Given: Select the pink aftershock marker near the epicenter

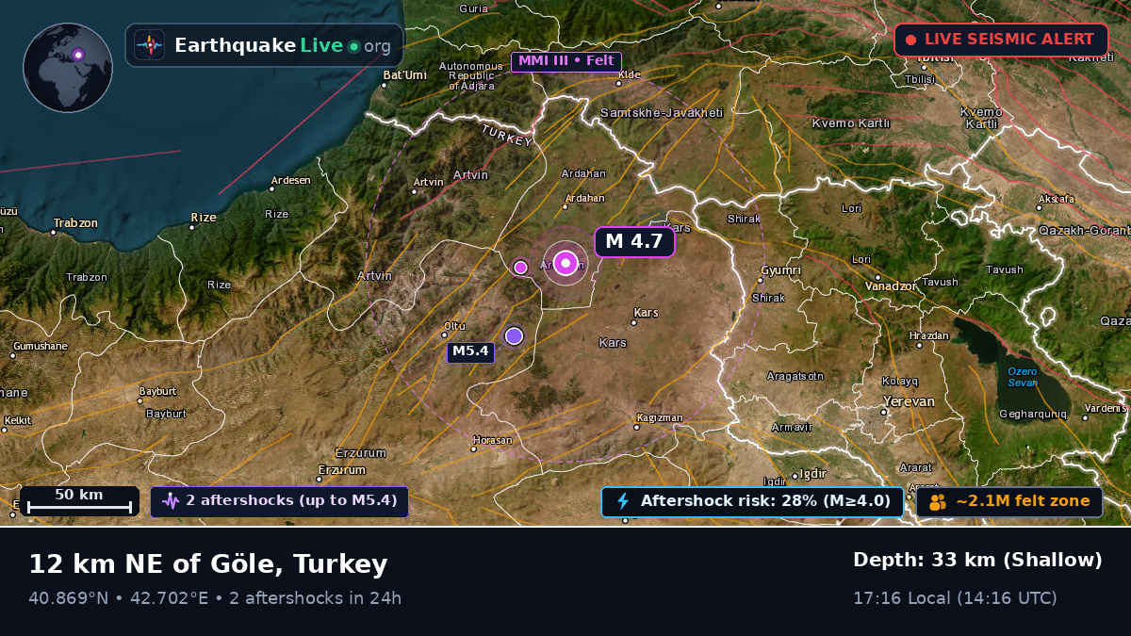Looking at the screenshot, I should click(x=520, y=268).
